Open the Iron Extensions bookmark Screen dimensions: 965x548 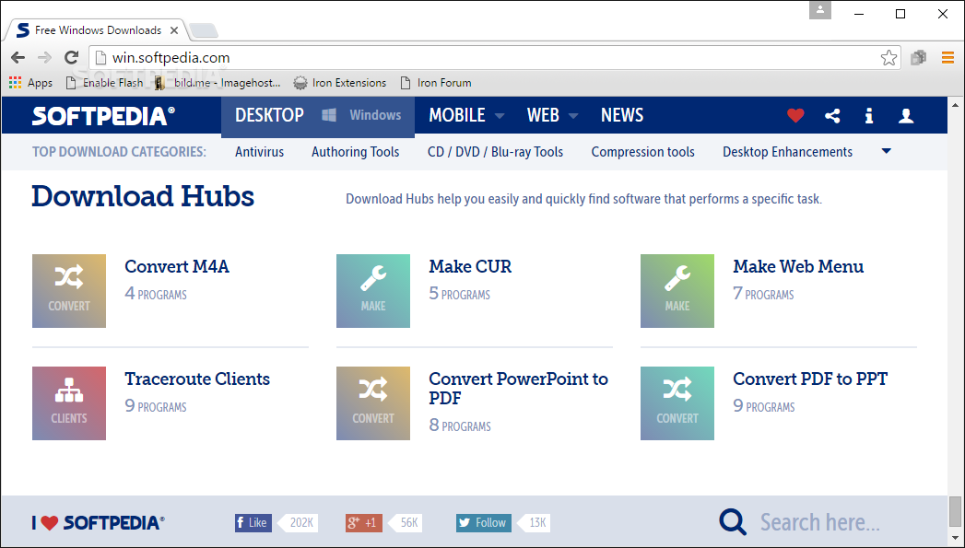pos(340,82)
